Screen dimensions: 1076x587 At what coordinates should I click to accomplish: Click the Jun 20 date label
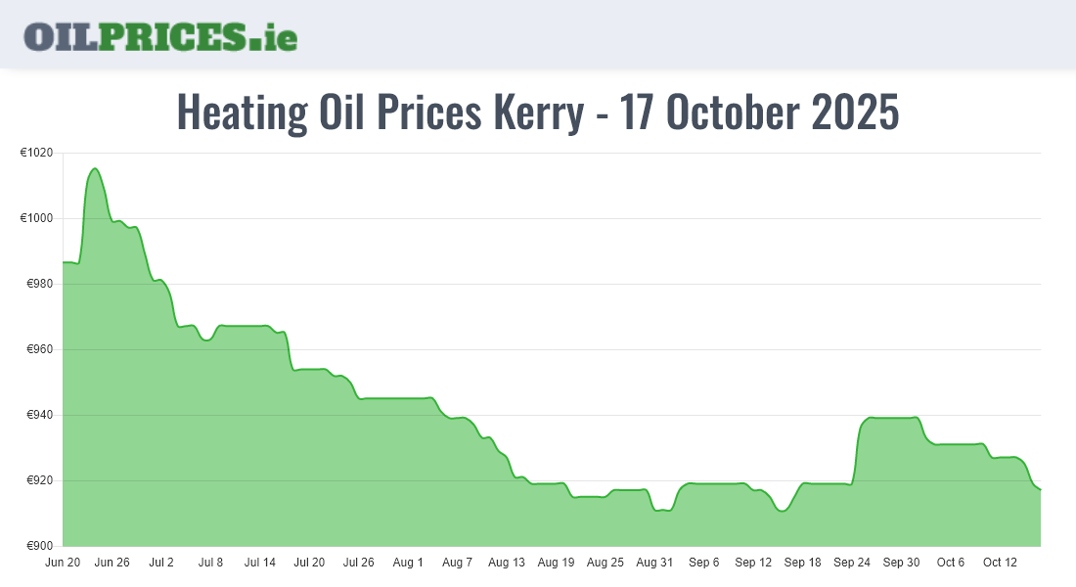(x=63, y=563)
